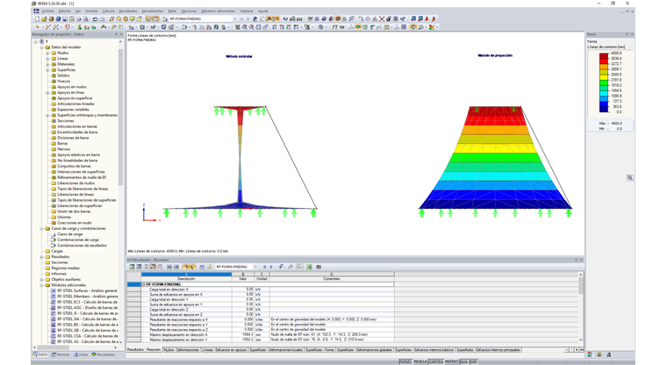
Task: Click the isolines rainbow display icon in second toolbar
Action: (358, 27)
